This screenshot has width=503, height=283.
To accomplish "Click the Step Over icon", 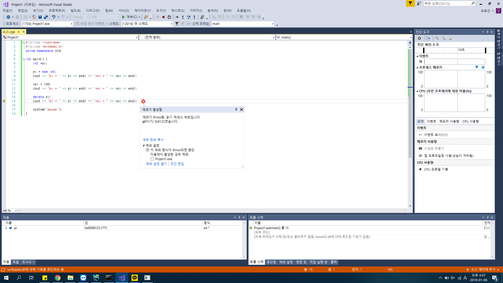I will [x=189, y=17].
